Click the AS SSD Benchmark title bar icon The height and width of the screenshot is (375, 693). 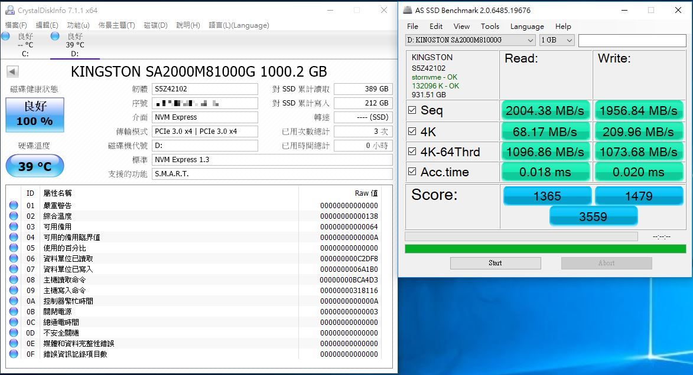[x=408, y=9]
